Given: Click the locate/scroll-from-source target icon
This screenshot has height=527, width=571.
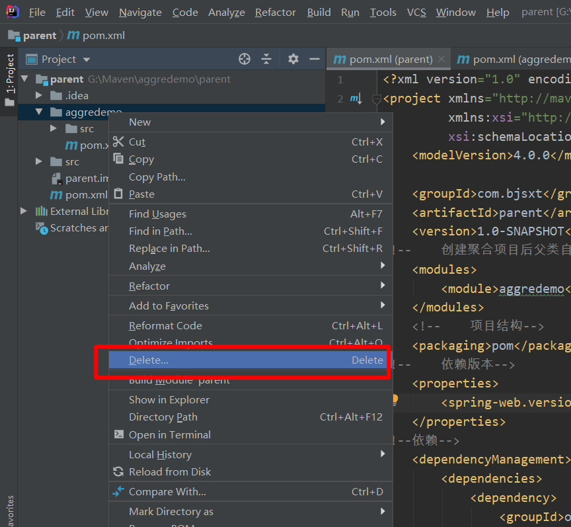Looking at the screenshot, I should pos(245,59).
